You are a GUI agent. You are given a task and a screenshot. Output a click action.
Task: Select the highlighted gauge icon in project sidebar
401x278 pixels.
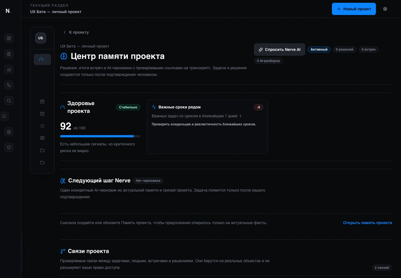(x=42, y=59)
